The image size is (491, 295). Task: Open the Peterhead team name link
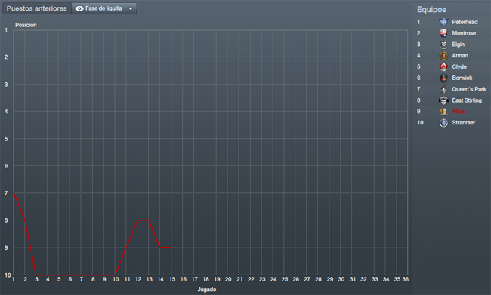pos(465,22)
